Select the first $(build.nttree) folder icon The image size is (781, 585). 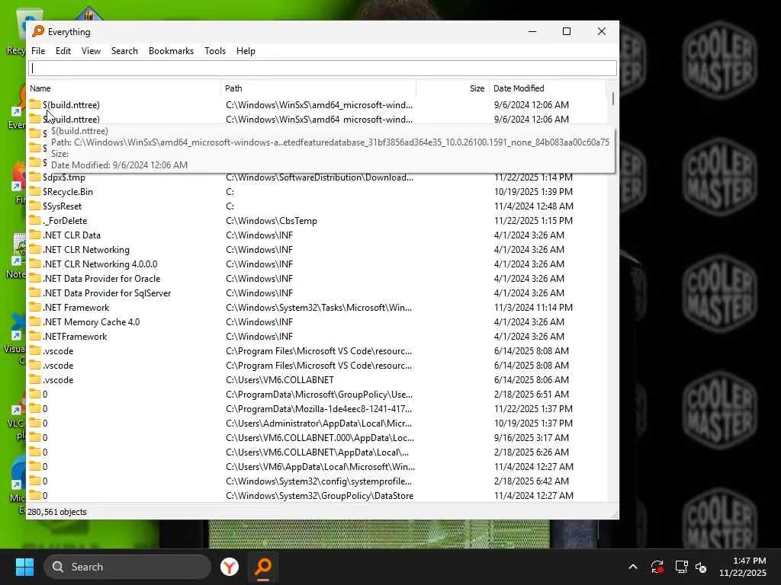35,104
